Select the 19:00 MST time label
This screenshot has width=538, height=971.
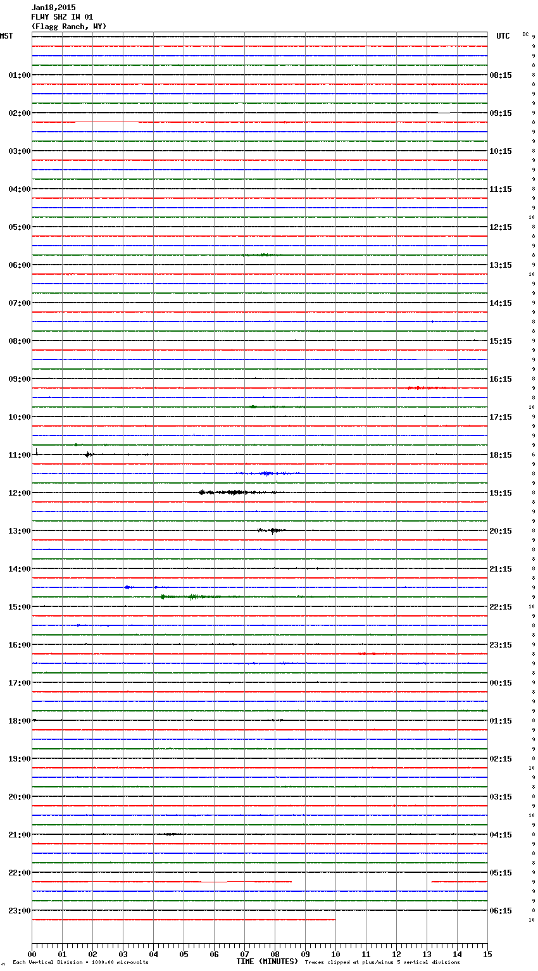(20, 759)
